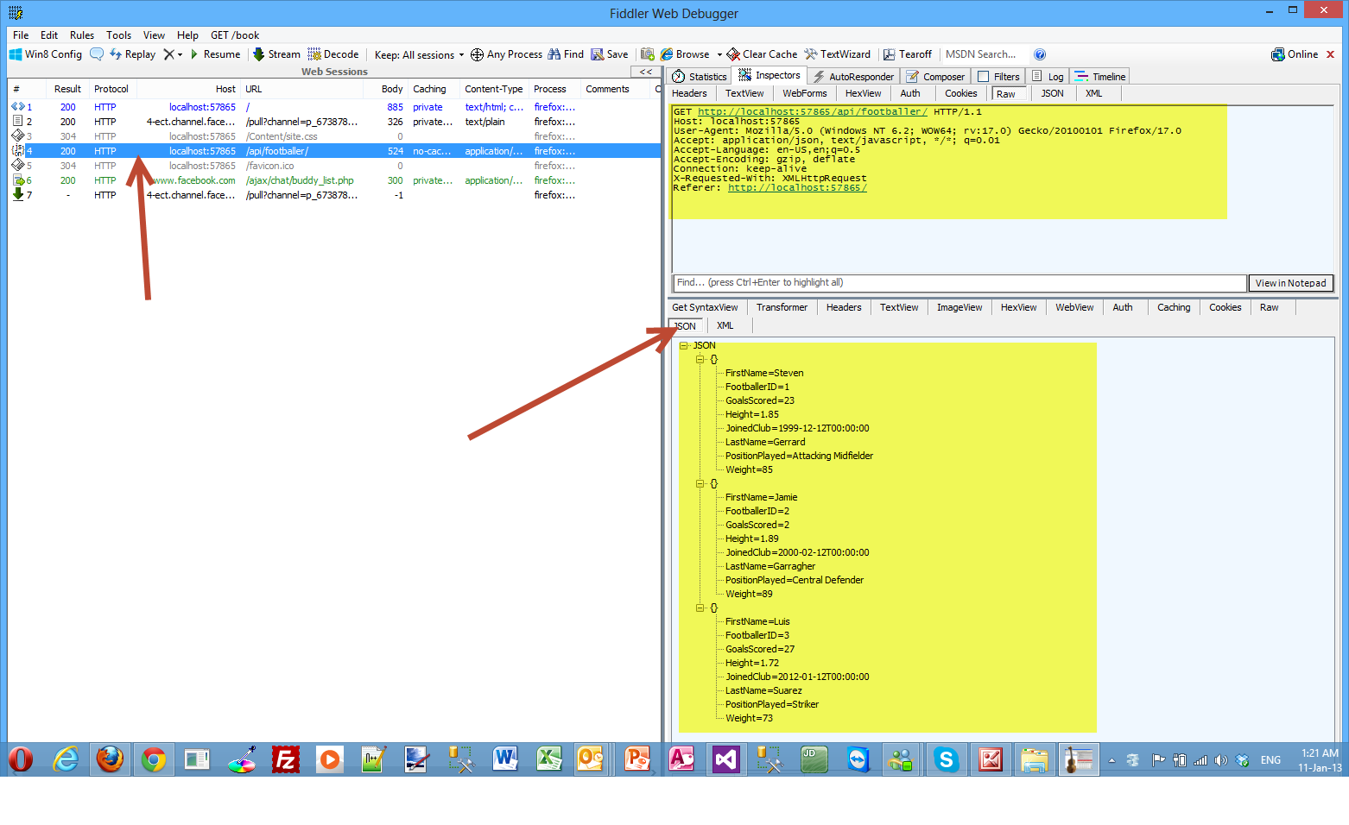Select the WebView response tab

[1074, 307]
